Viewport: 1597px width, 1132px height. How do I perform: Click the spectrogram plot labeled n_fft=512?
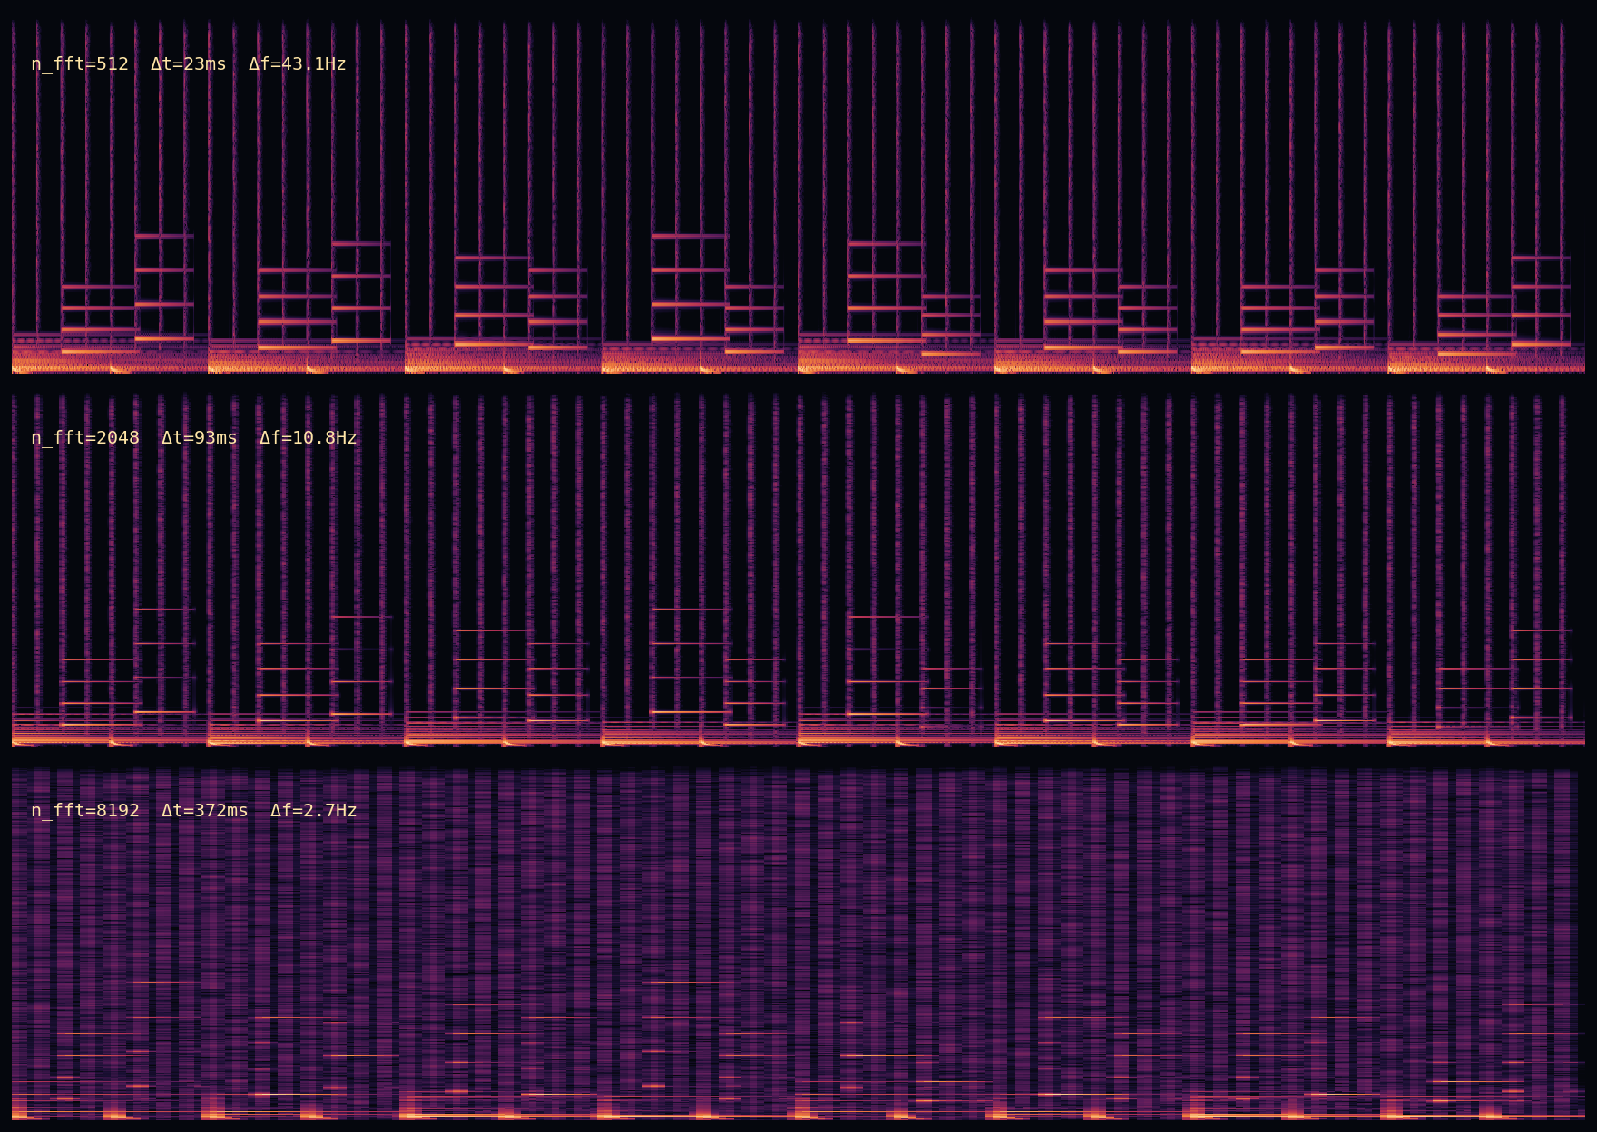[x=798, y=197]
